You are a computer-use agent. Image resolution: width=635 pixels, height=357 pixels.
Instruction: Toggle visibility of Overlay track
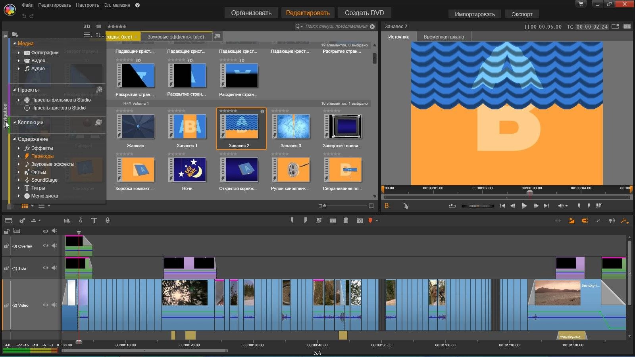46,246
